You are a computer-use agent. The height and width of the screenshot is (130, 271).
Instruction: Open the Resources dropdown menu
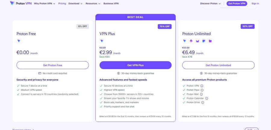click(93, 3)
